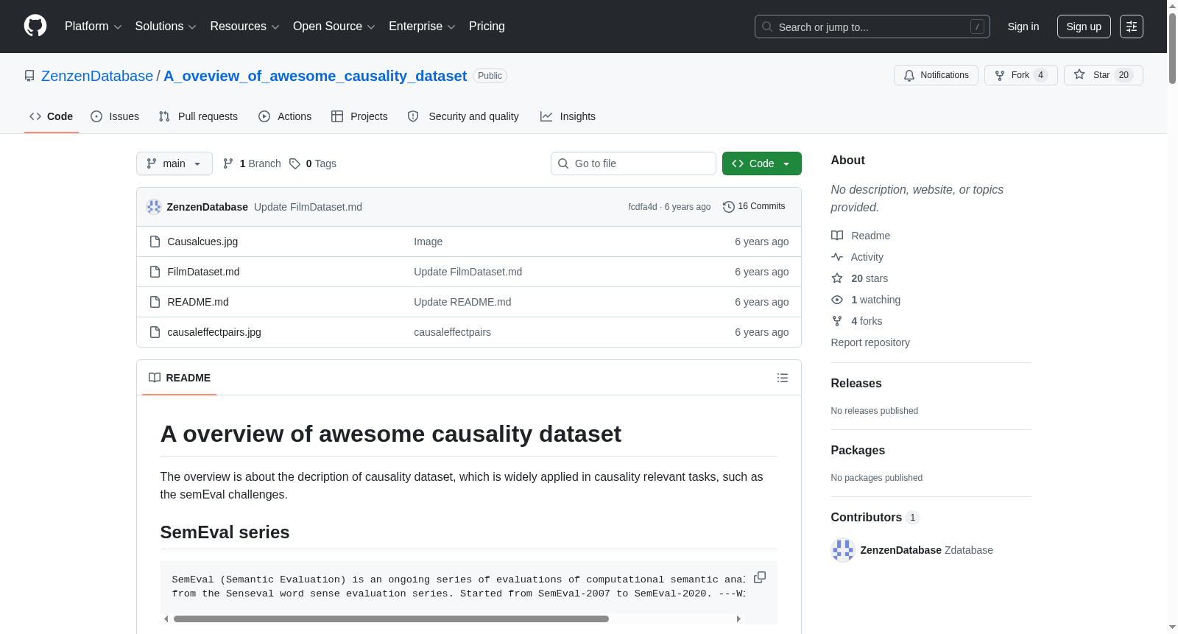Click the Go to file field
The height and width of the screenshot is (634, 1178).
[633, 163]
